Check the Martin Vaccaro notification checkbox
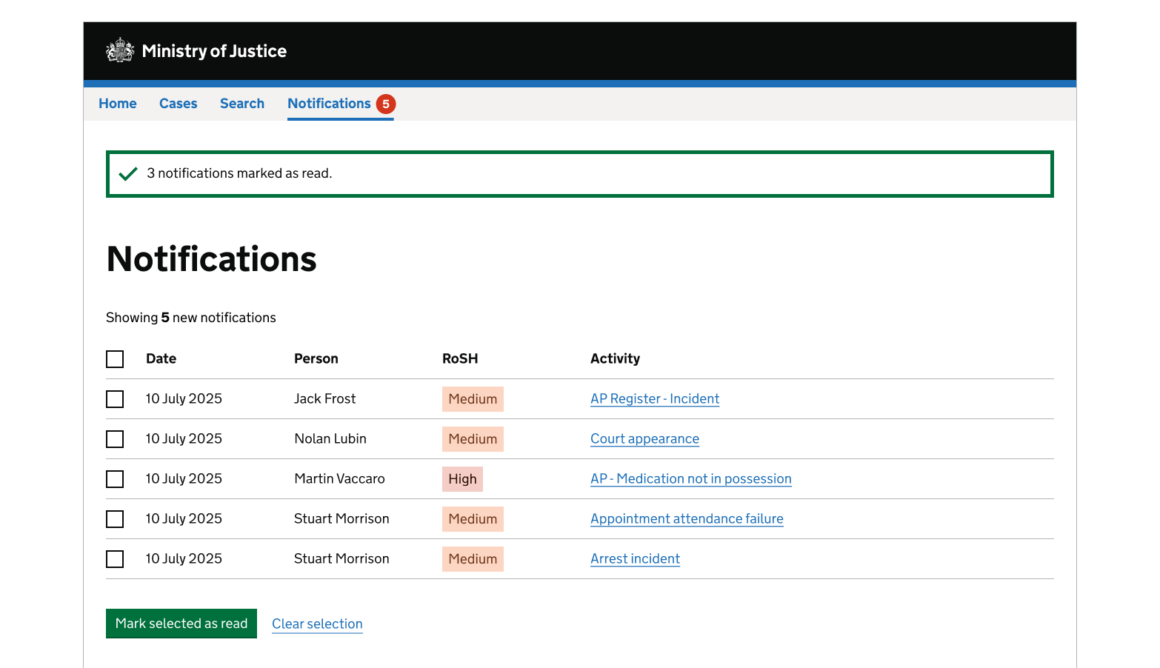 point(115,479)
